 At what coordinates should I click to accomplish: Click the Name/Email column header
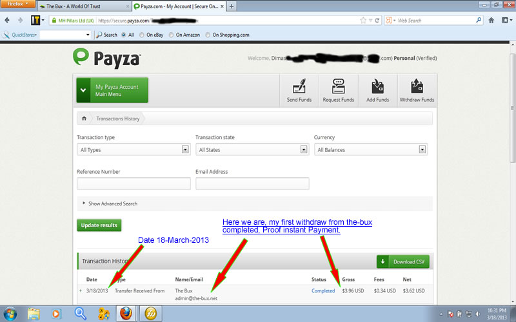pyautogui.click(x=189, y=279)
